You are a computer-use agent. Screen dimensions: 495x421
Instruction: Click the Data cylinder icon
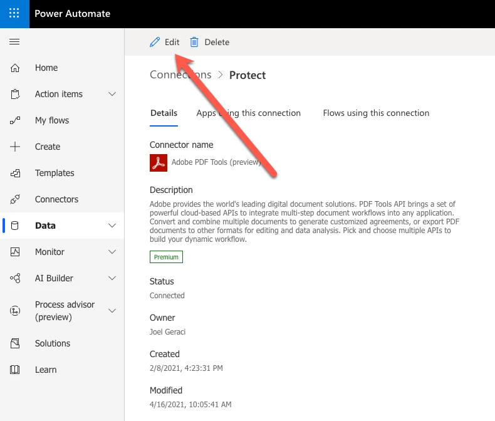click(15, 226)
